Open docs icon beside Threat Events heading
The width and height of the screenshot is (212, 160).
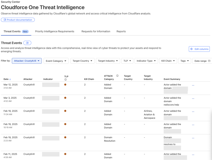(27, 43)
